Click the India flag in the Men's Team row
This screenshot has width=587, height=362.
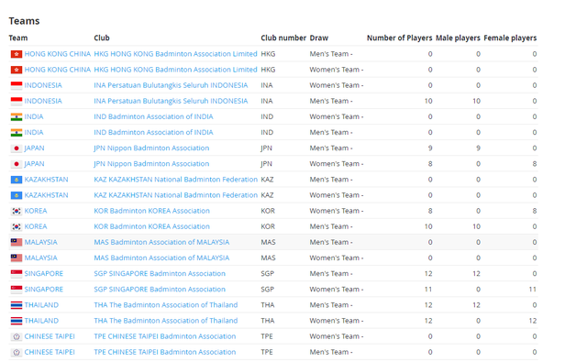click(17, 133)
